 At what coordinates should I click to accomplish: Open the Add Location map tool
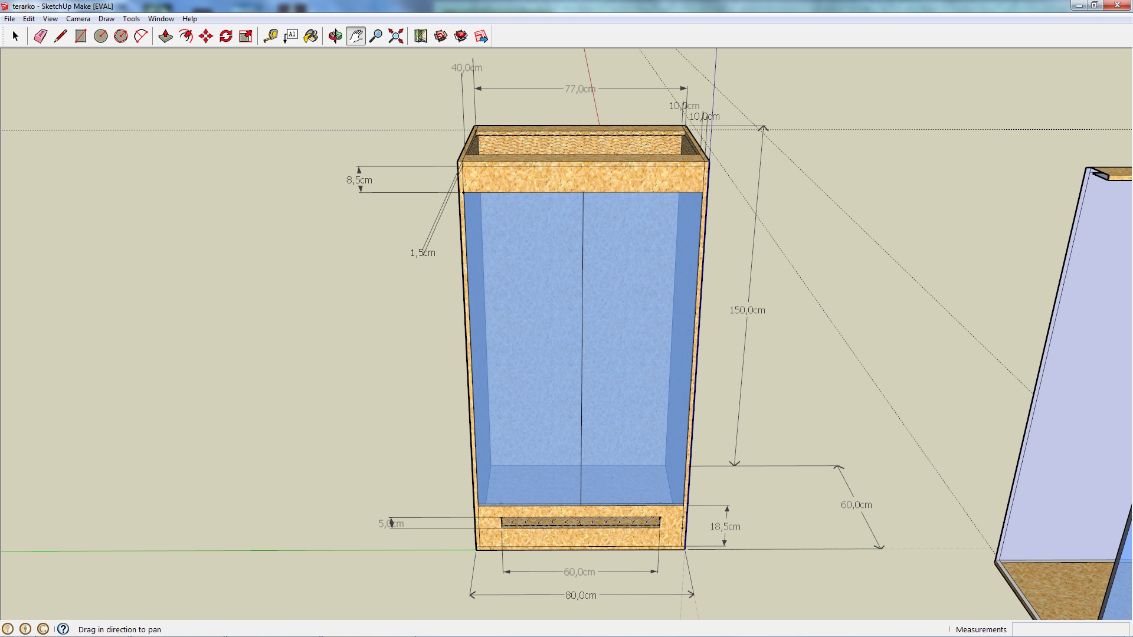420,37
